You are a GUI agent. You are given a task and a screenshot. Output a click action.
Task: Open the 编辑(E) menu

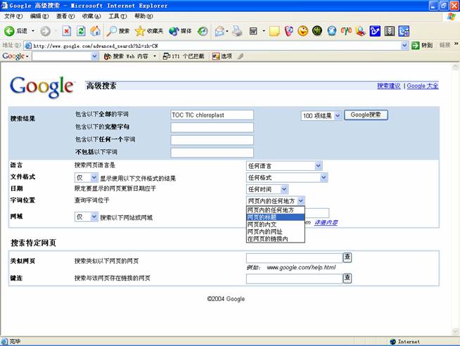tap(39, 16)
